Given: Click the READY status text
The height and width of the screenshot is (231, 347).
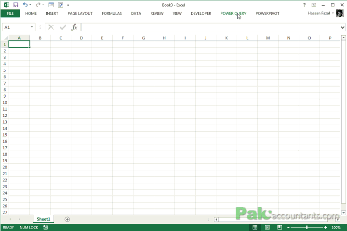Looking at the screenshot, I should [x=8, y=228].
